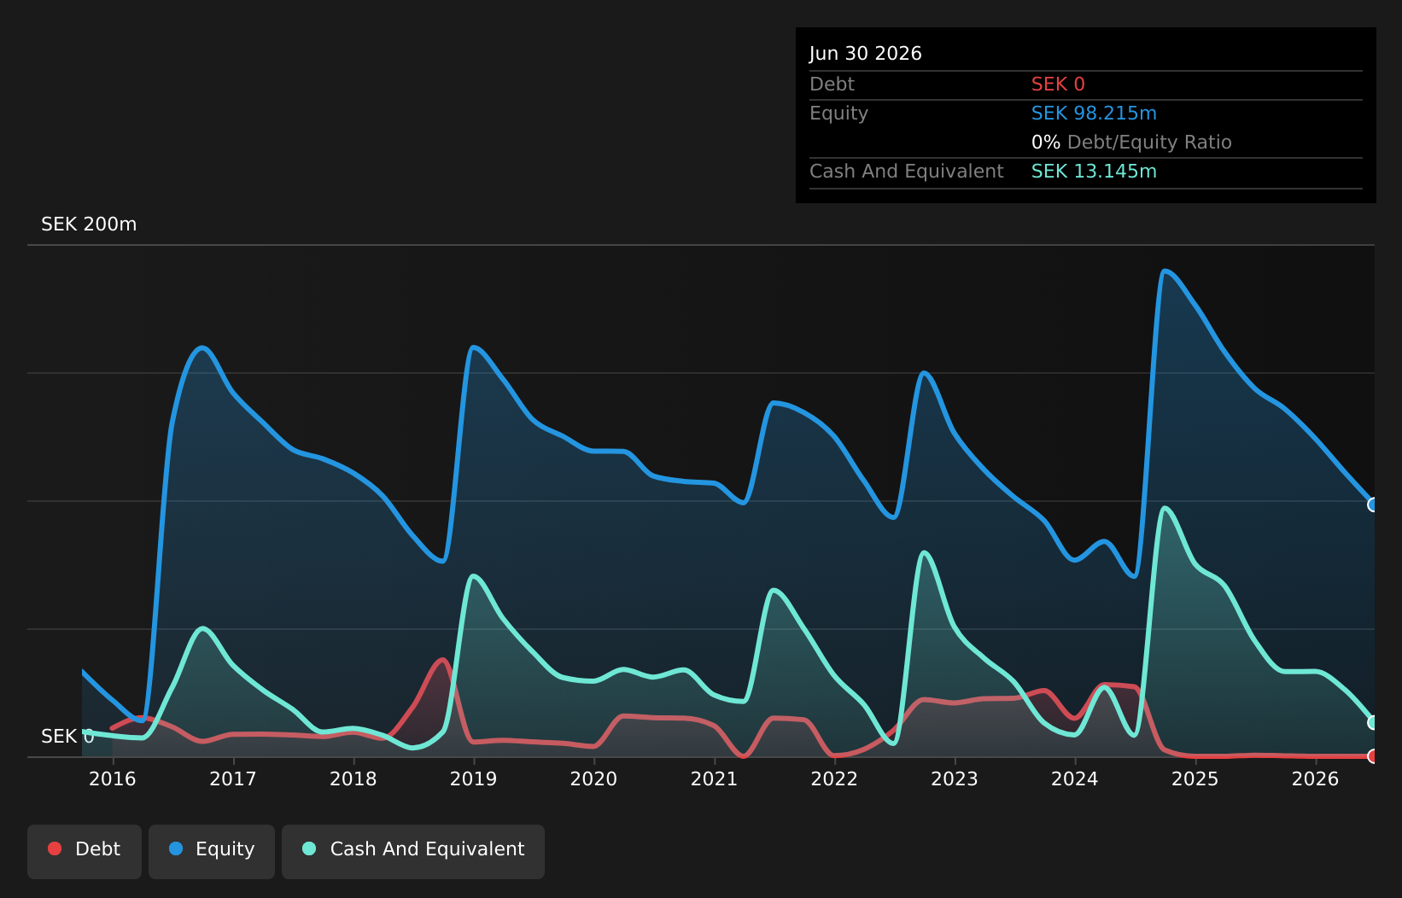Click the 2025 x-axis label
The width and height of the screenshot is (1402, 898).
[1195, 778]
